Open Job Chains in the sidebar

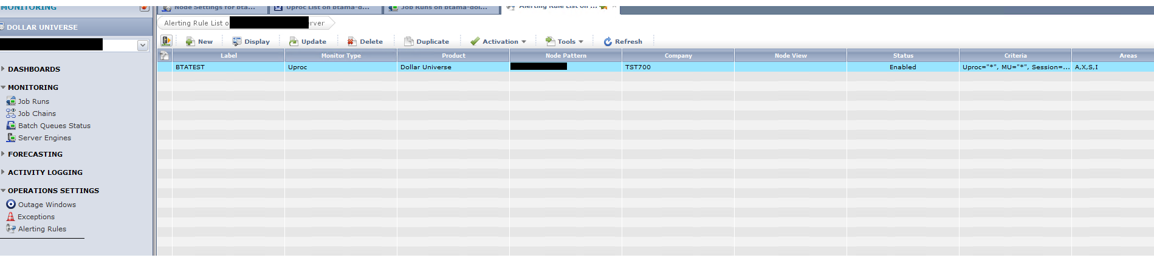31,114
